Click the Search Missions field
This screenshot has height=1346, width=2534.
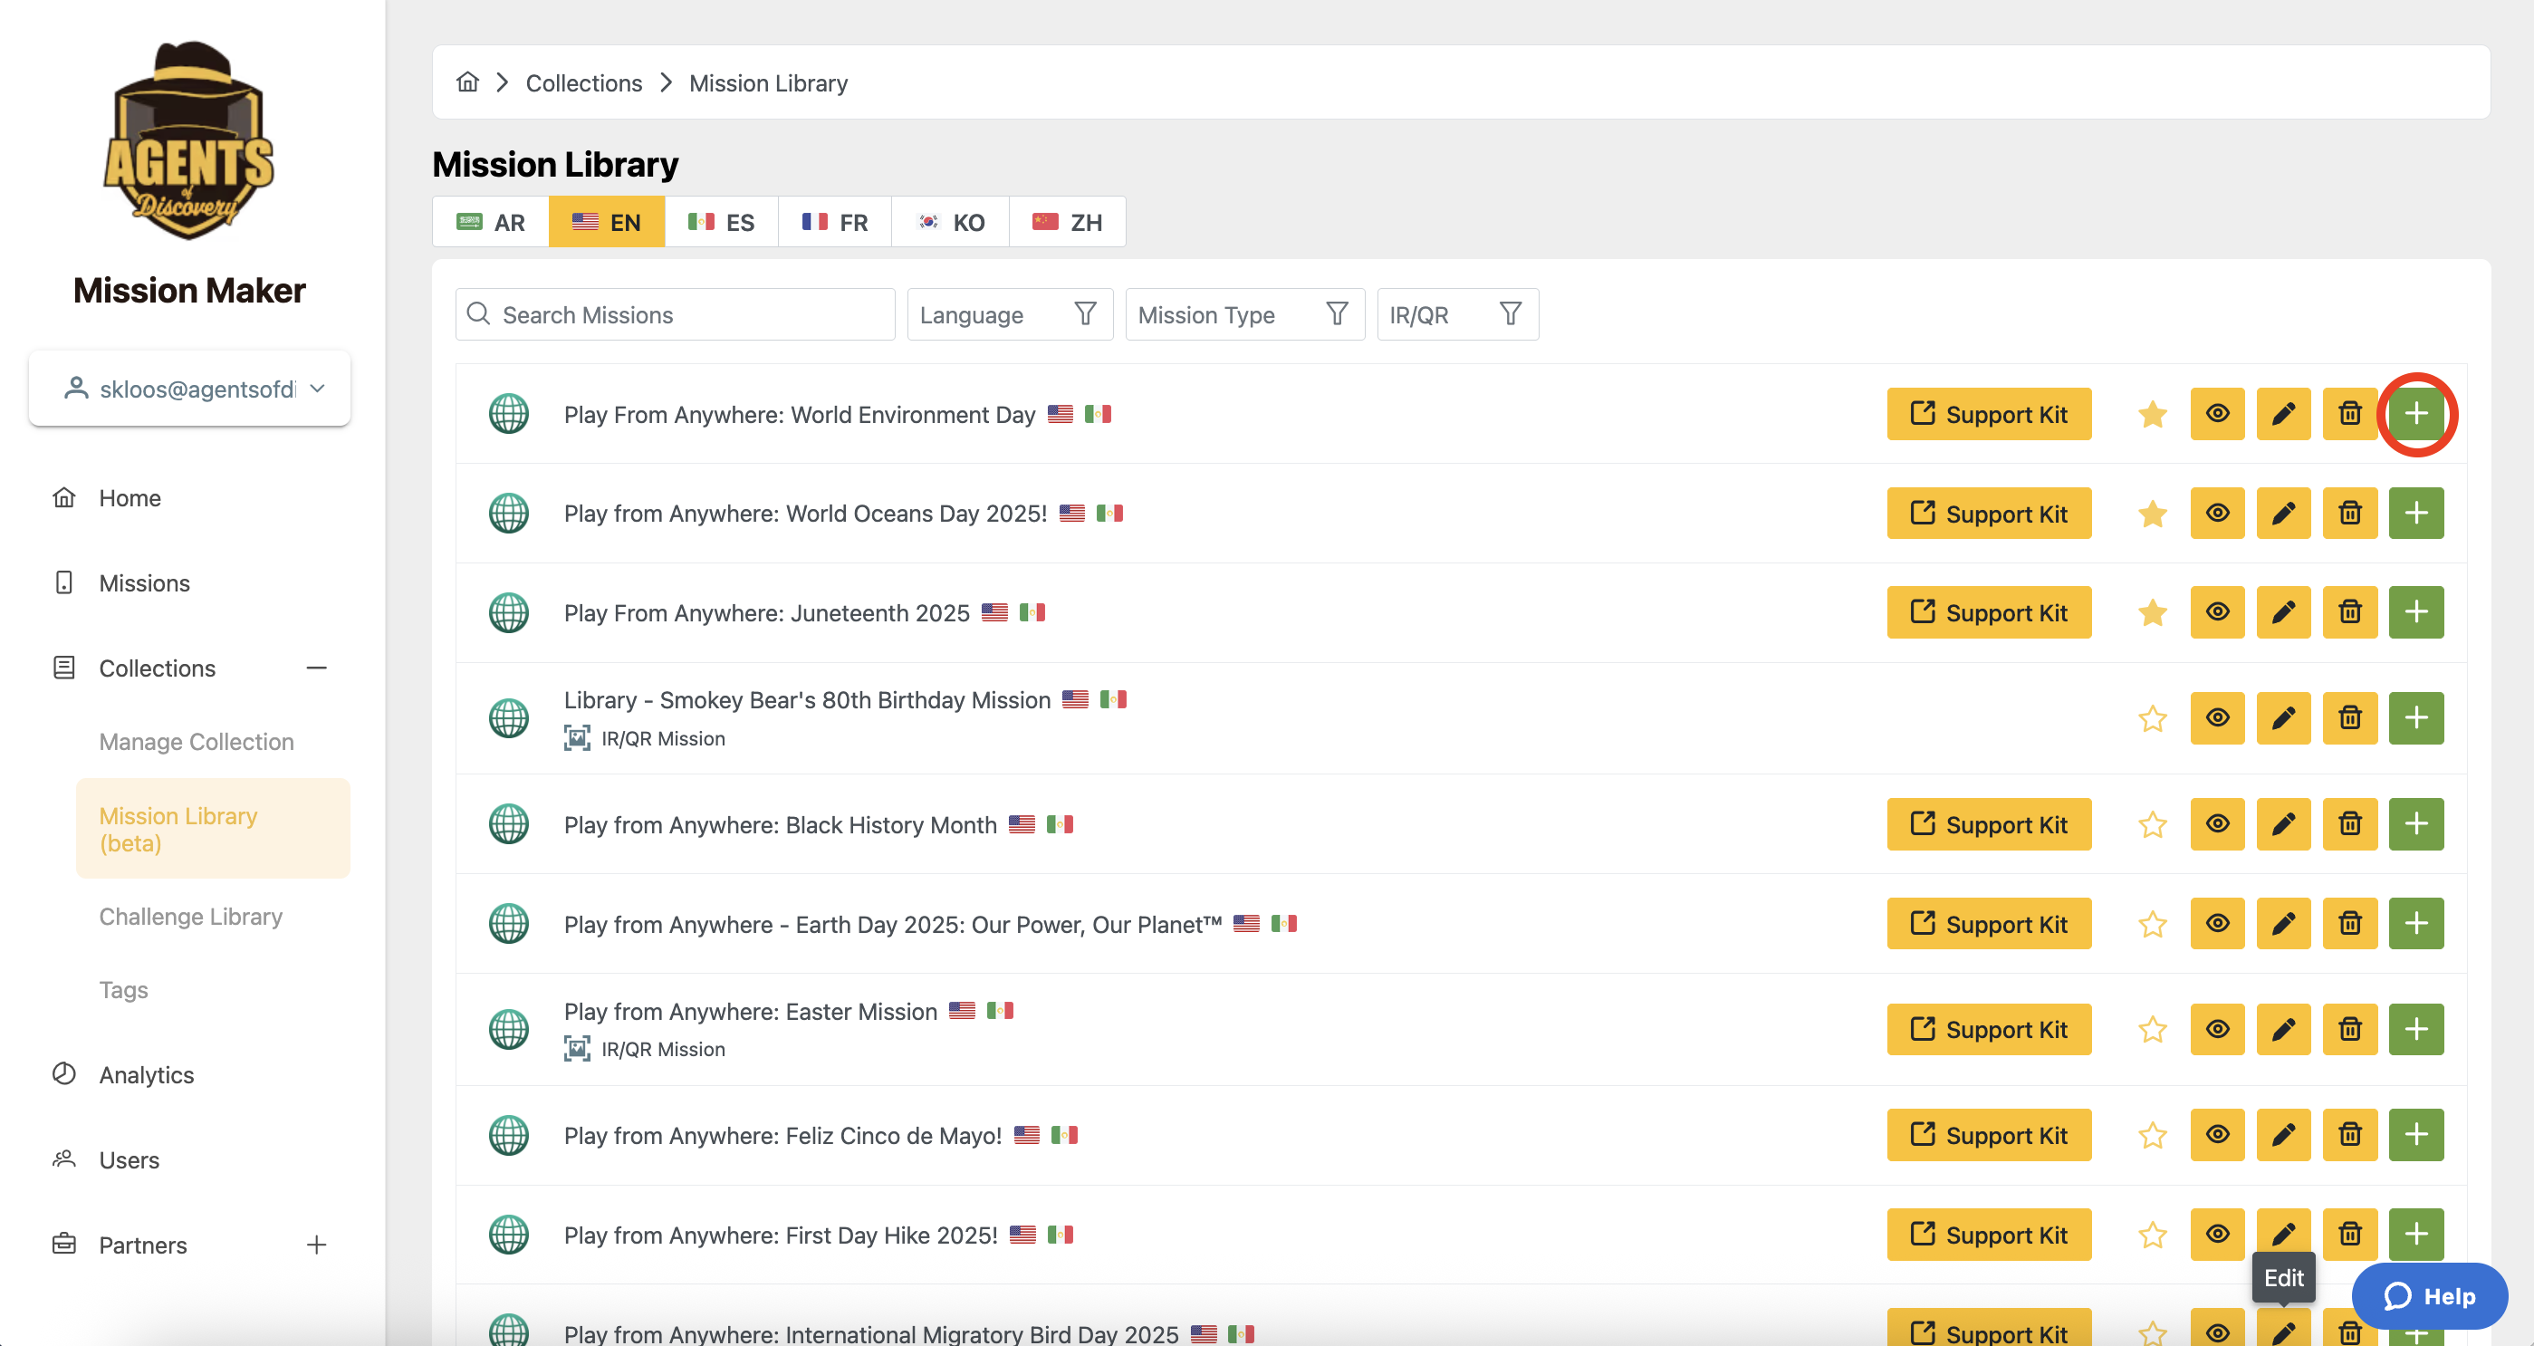click(675, 315)
